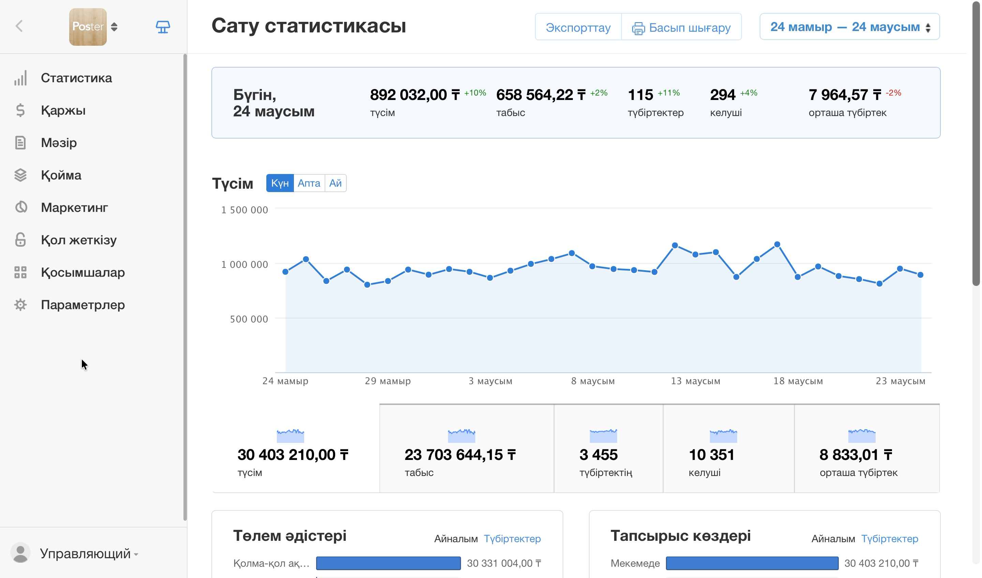
Task: Select Түбіртектер in Тапсырыс көздері panel
Action: (x=890, y=539)
